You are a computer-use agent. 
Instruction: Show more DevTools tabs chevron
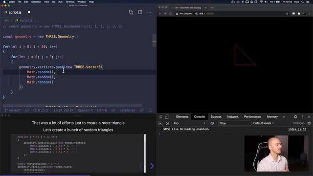pos(284,117)
